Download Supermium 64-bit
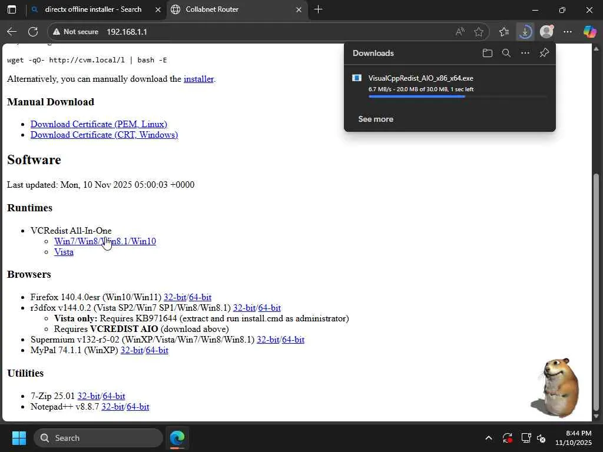 click(x=293, y=340)
